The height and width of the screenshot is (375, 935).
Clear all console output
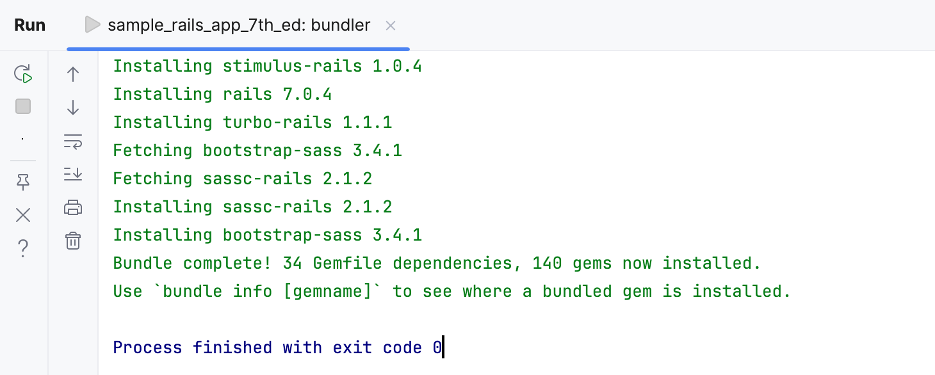[x=72, y=241]
